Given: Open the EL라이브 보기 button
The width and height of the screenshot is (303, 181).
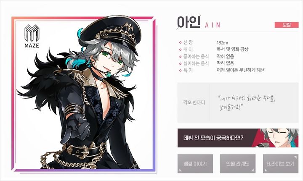Looking at the screenshot, I should (x=281, y=164).
